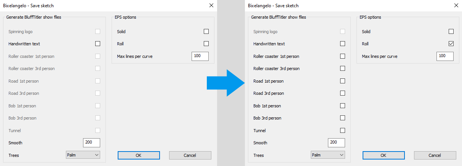Click Max lines per curve field in right dialog
The height and width of the screenshot is (166, 462).
(445, 56)
